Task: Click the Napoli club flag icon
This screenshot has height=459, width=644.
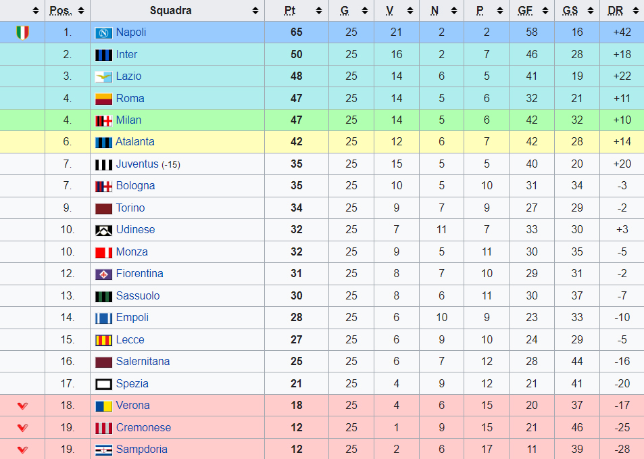Action: tap(103, 33)
